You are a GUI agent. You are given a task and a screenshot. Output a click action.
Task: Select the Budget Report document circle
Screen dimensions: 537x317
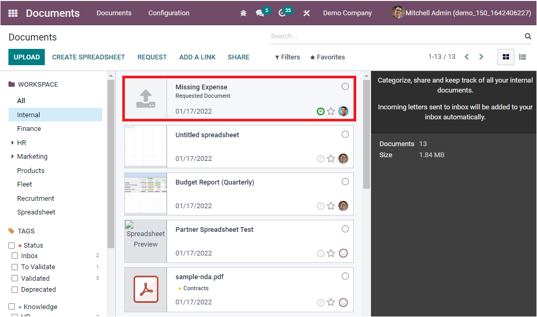tap(345, 181)
